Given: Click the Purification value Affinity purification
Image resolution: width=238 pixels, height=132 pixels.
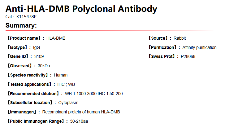Looking at the screenshot, I should coord(199,47).
